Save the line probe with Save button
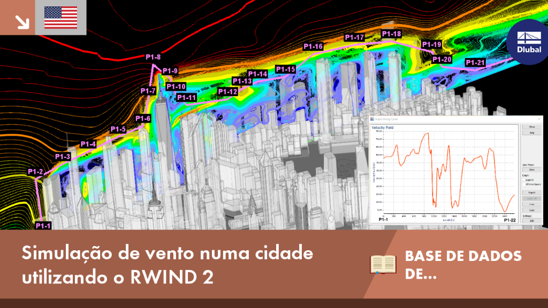The height and width of the screenshot is (308, 548). pos(532,170)
